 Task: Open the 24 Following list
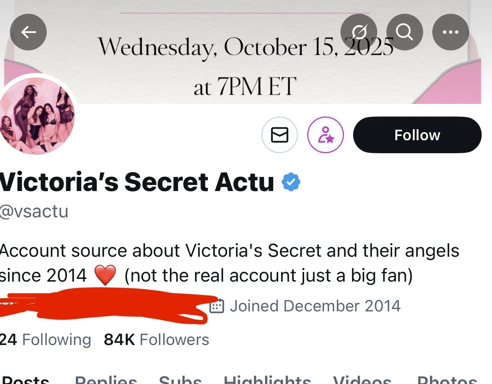(45, 340)
